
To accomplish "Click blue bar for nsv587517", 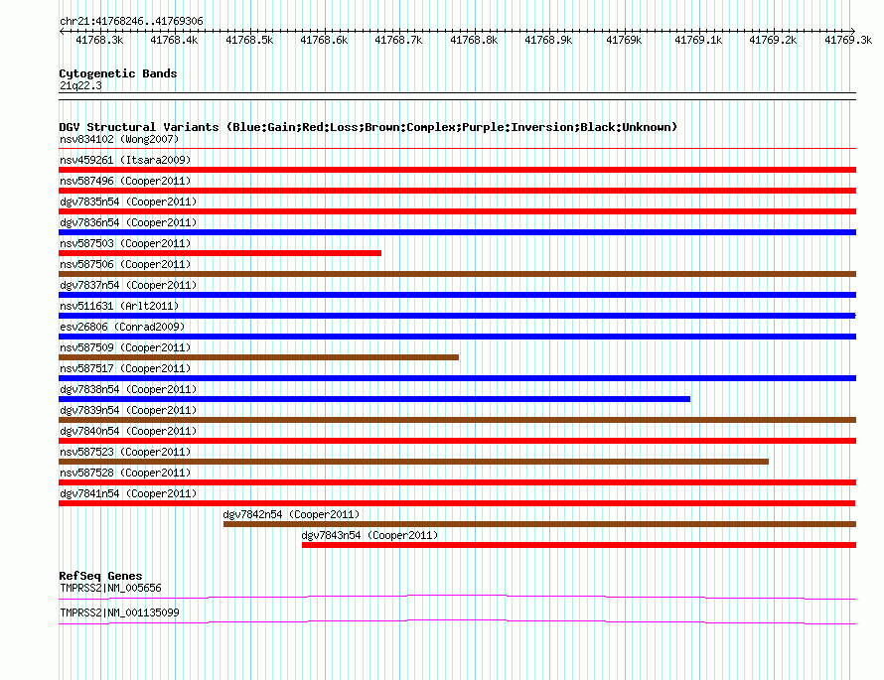I will (457, 378).
